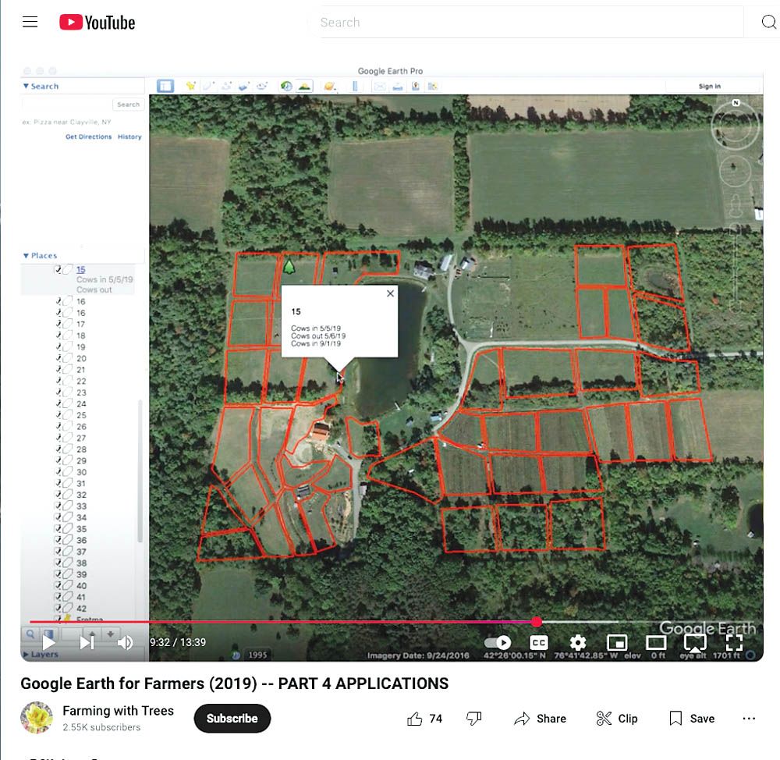Viewport: 780px width, 760px height.
Task: Switch to theater mode
Action: point(656,642)
